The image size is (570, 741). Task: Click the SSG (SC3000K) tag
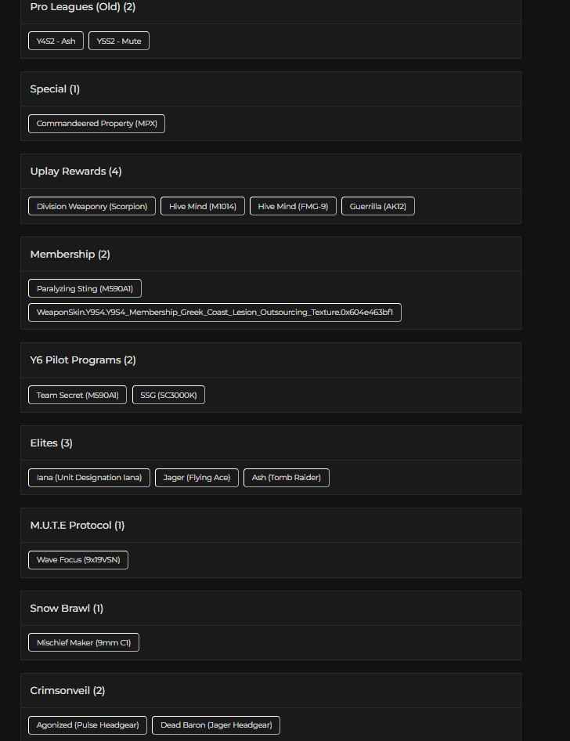[168, 395]
